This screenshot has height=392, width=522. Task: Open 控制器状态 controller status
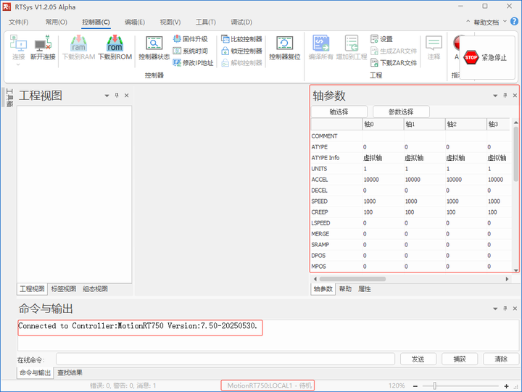pos(154,48)
